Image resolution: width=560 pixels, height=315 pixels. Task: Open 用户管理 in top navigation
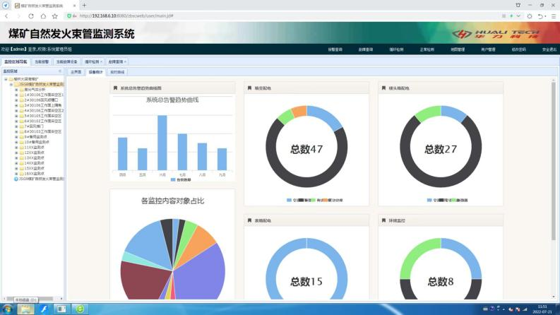[x=488, y=50]
